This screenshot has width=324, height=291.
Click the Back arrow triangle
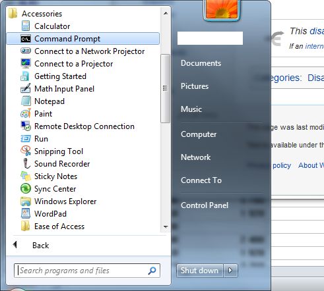click(x=15, y=244)
